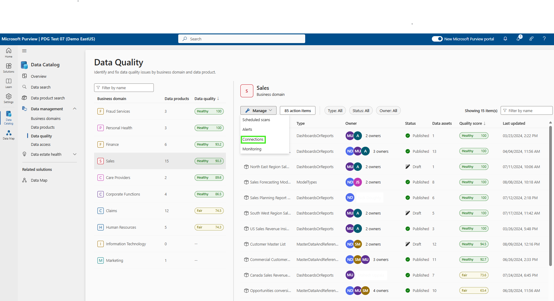Click the notifications bell icon

click(x=505, y=39)
